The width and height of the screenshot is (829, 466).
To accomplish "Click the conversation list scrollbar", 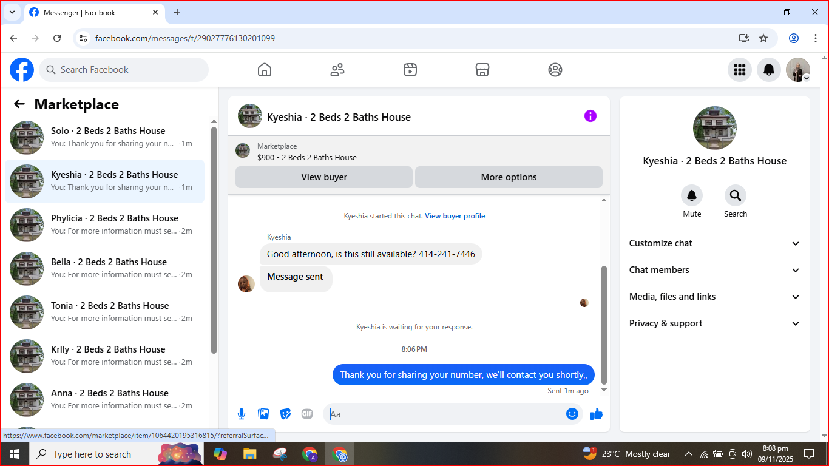I will click(214, 240).
